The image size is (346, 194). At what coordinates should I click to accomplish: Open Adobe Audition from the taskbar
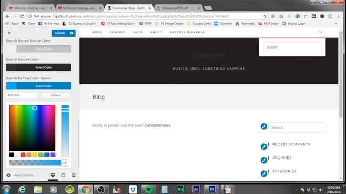coord(180,189)
